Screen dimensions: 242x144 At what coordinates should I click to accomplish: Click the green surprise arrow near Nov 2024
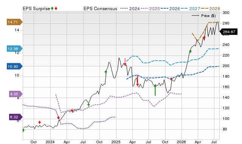106,72
